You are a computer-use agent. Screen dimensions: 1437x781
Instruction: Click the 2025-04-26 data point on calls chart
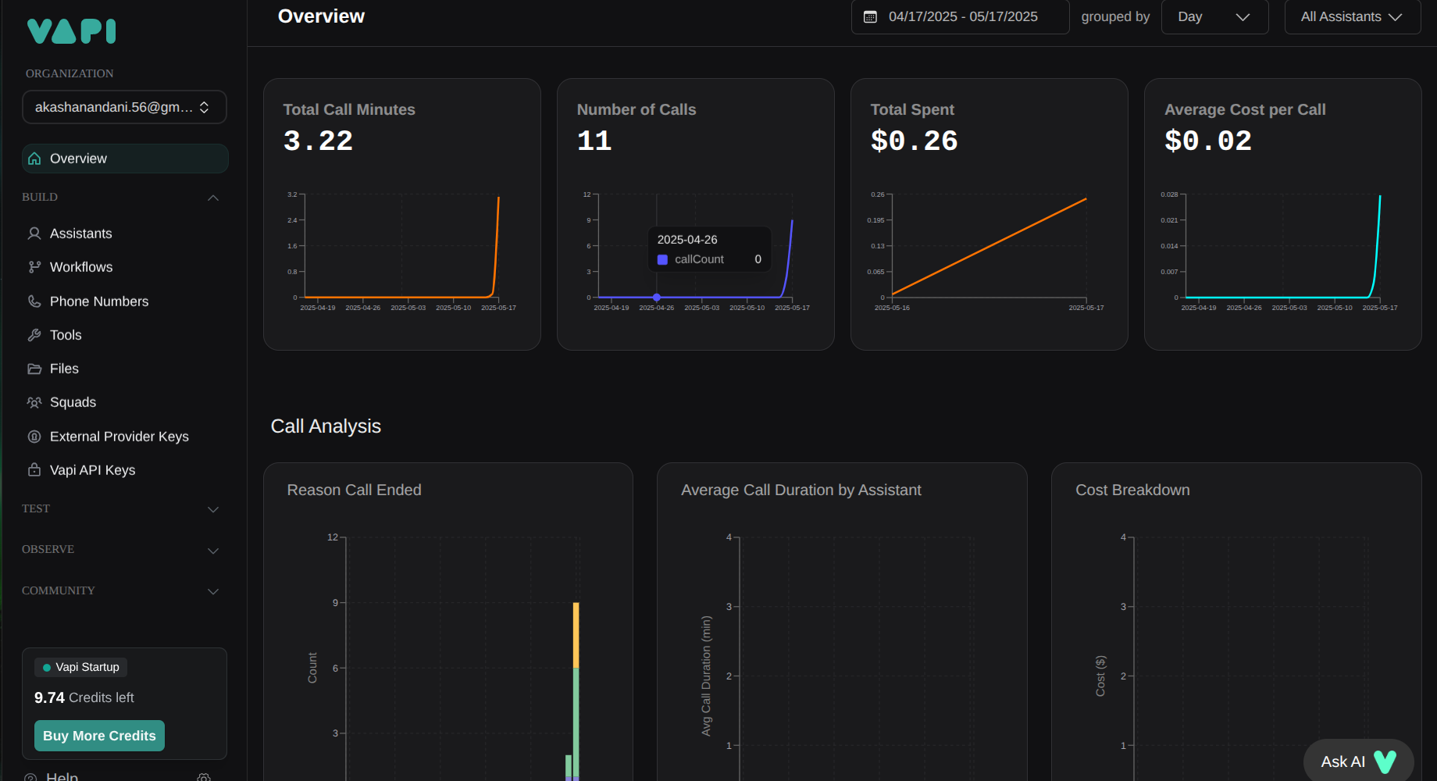657,298
